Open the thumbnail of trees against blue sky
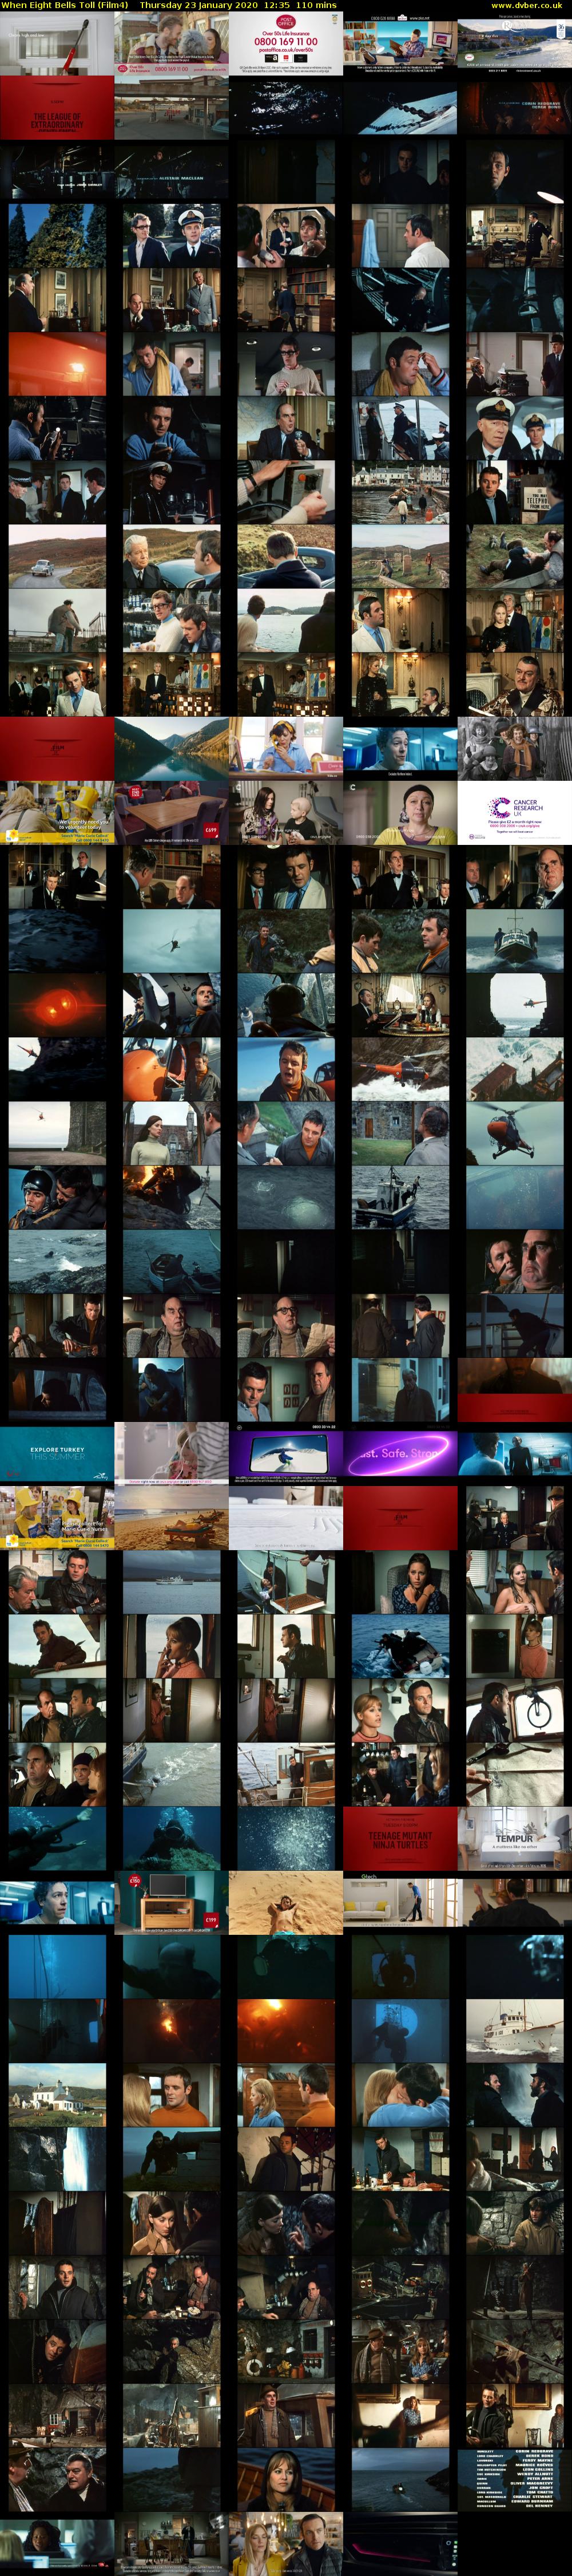 click(57, 236)
